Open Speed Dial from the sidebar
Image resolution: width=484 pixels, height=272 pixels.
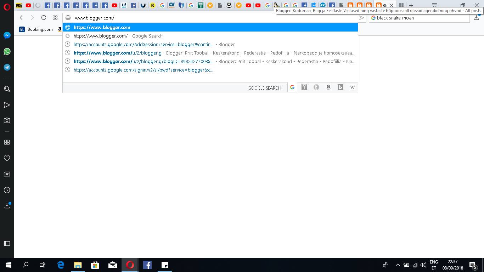click(7, 142)
